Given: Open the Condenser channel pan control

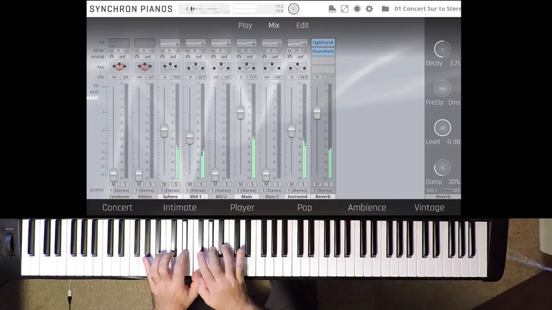Looking at the screenshot, I should 119,67.
